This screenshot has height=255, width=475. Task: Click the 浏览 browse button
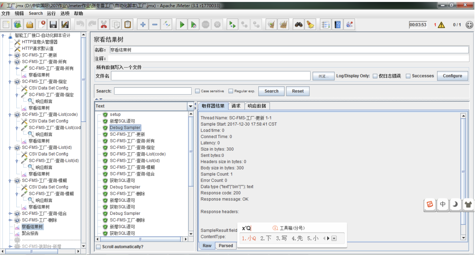click(x=323, y=76)
